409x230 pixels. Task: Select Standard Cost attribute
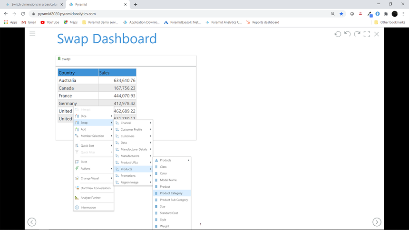click(172, 213)
